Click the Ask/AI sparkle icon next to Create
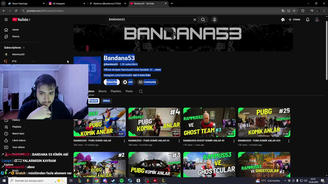This screenshot has height=184, width=328. 283,19
